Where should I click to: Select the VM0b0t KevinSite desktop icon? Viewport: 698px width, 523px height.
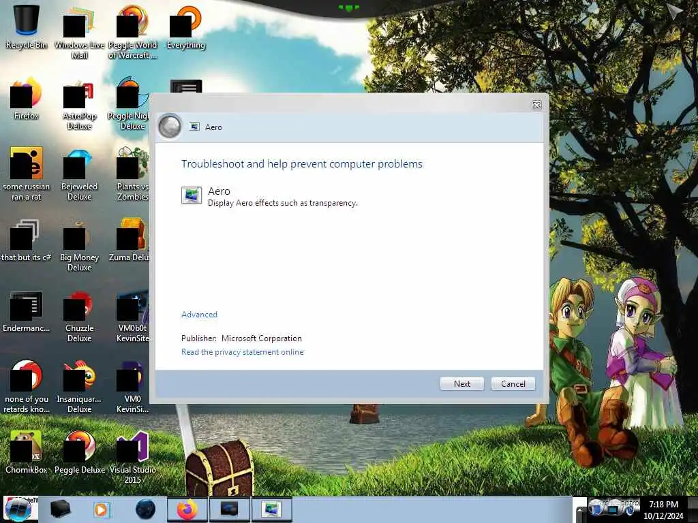[x=132, y=316]
